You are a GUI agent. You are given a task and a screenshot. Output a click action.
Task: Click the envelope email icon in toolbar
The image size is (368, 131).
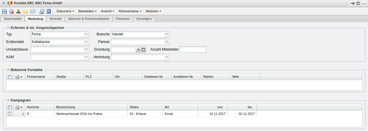33,11
